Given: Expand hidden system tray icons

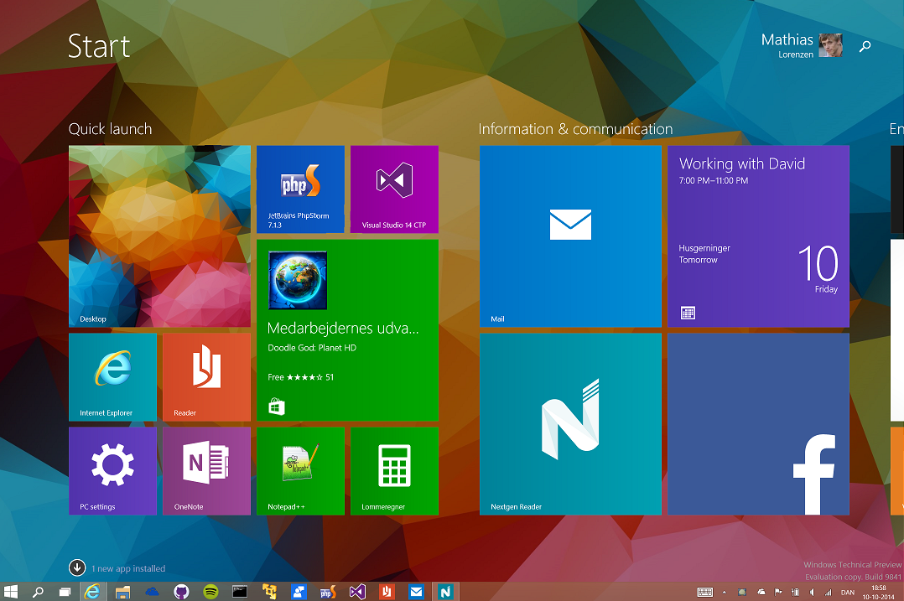Looking at the screenshot, I should pos(724,592).
